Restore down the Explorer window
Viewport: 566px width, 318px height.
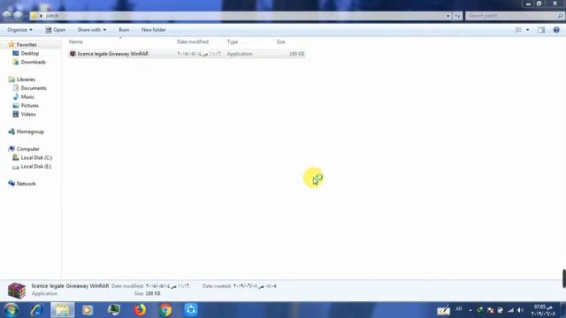point(539,4)
